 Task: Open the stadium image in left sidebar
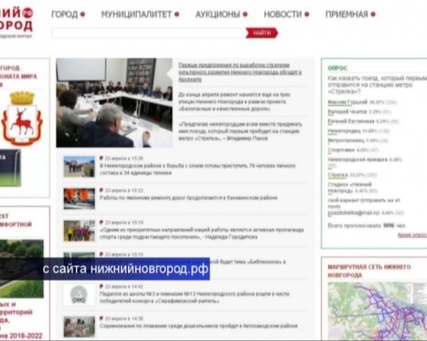[x=10, y=168]
